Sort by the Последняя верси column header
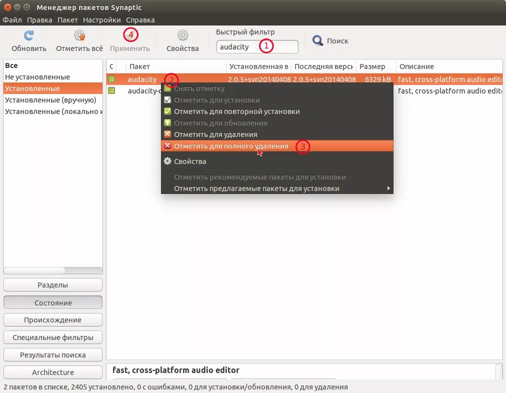The width and height of the screenshot is (506, 393). click(x=323, y=66)
